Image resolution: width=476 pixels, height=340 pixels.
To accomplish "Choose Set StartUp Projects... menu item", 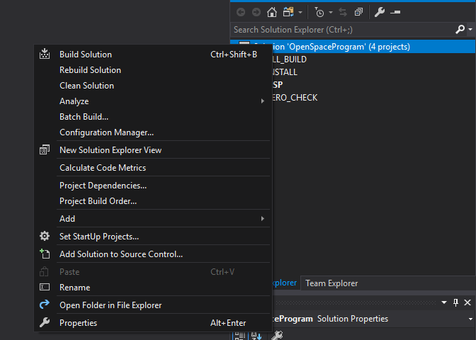I will click(x=153, y=237).
